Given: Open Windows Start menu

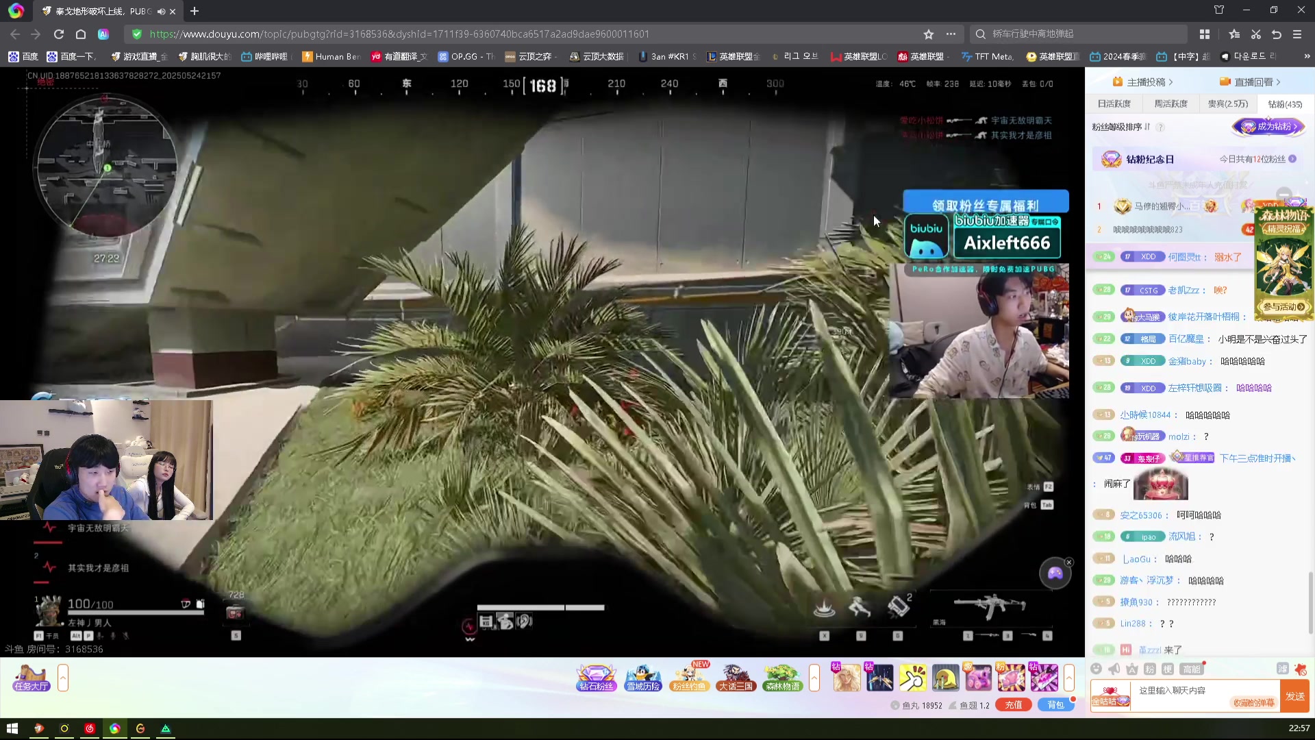Looking at the screenshot, I should (x=12, y=728).
